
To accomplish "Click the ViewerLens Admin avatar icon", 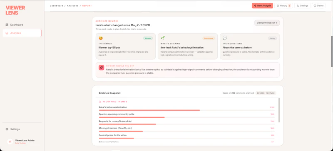I will pos(10,141).
